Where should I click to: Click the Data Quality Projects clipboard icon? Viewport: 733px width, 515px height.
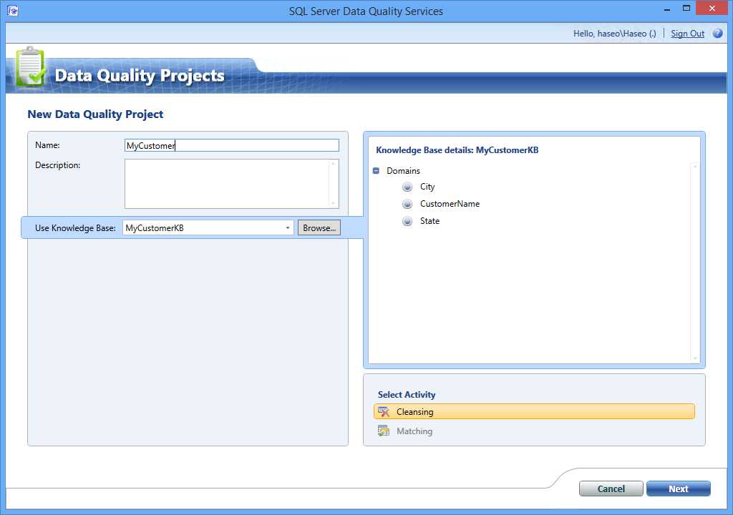tap(30, 67)
